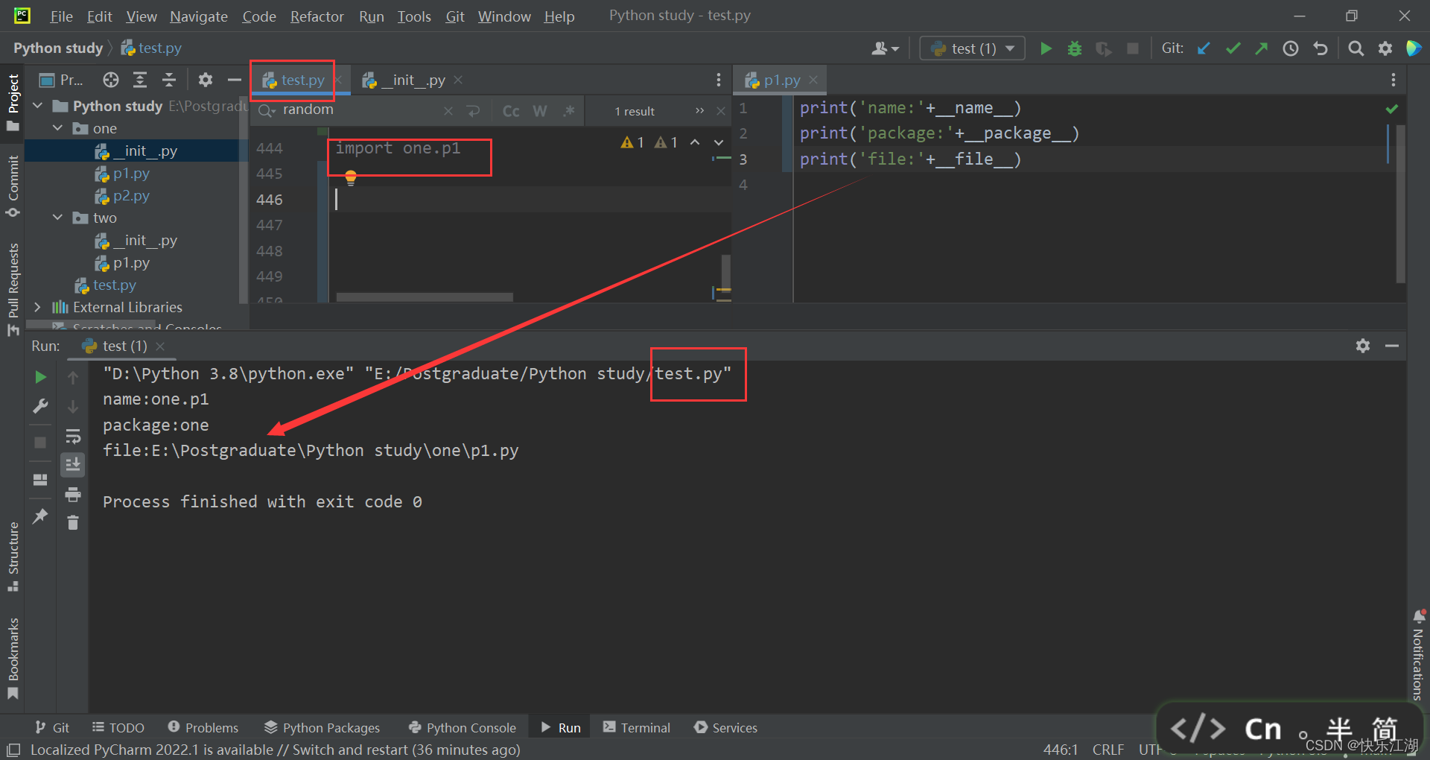The width and height of the screenshot is (1430, 760).
Task: Click test.py breadcrumb in navigation bar
Action: (x=151, y=48)
